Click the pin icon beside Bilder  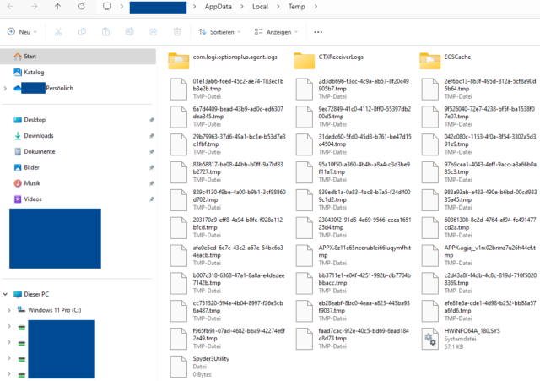click(x=150, y=167)
